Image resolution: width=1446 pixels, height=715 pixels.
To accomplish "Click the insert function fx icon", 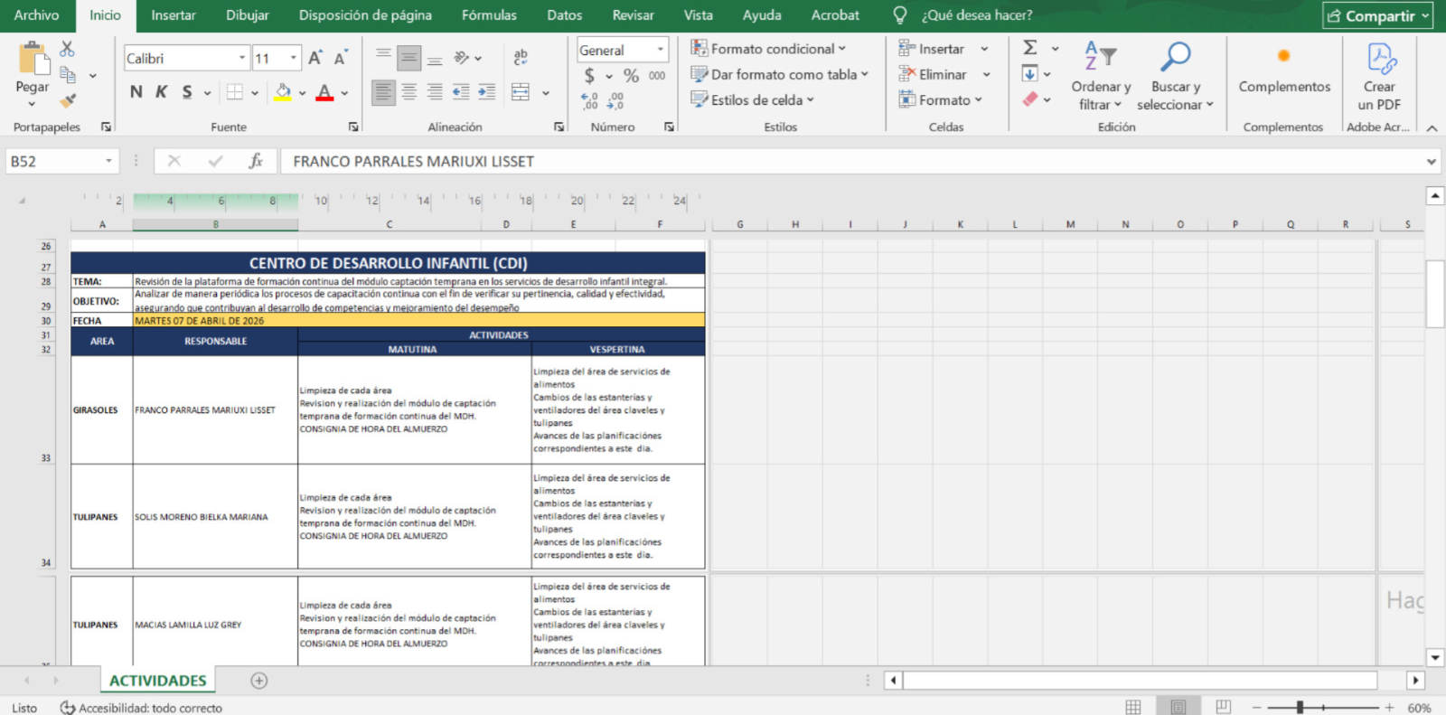I will (256, 161).
